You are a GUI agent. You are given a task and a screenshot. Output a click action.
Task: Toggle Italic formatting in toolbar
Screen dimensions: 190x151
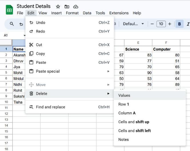pos(188,24)
